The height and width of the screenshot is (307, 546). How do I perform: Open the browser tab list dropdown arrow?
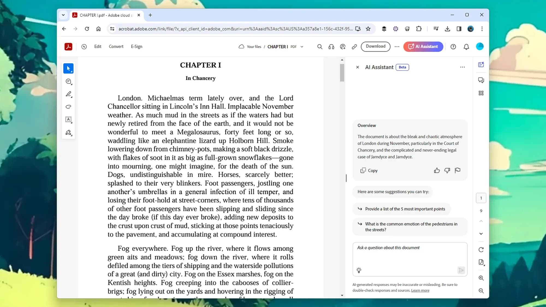coord(63,15)
